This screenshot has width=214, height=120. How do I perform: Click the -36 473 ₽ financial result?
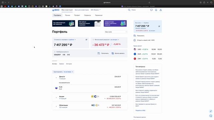point(101,45)
